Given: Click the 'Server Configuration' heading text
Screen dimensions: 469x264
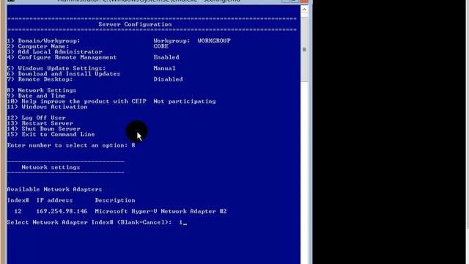Looking at the screenshot, I should click(x=135, y=24).
